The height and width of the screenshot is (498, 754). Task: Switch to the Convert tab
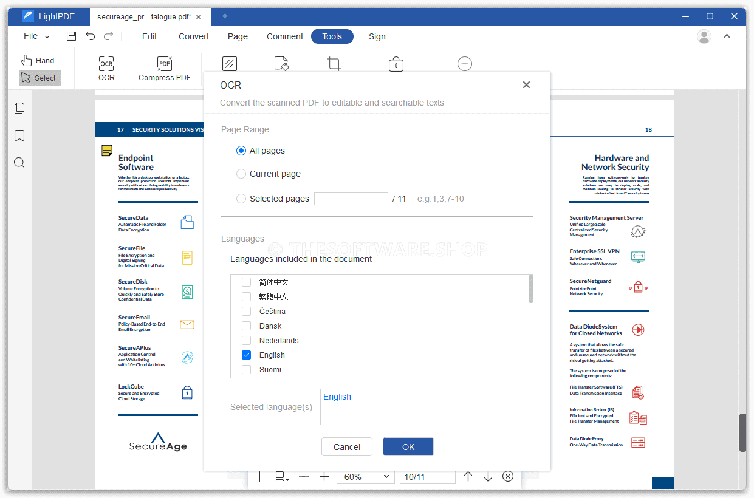[194, 36]
